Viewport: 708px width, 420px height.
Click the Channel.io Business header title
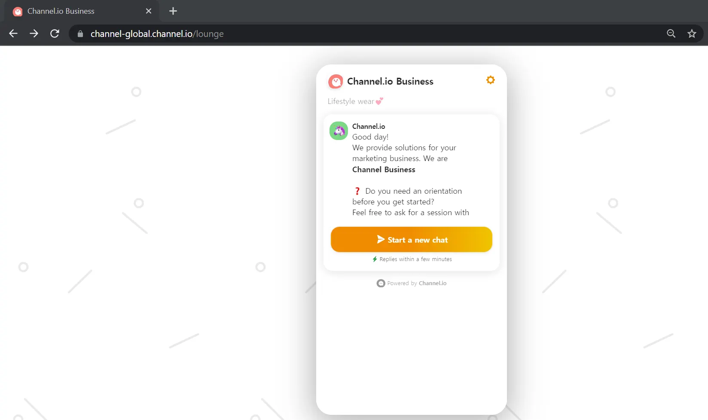point(390,82)
